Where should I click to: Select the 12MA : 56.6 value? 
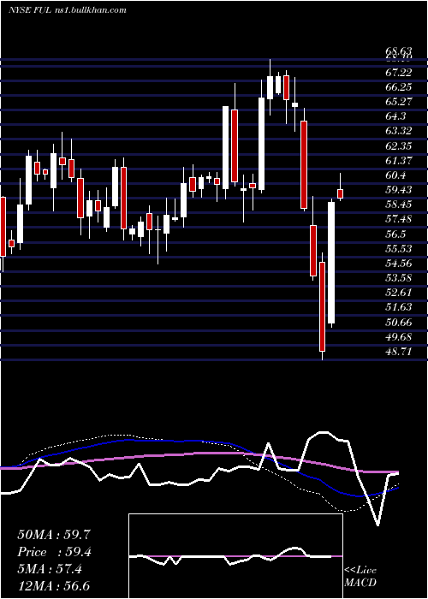54,586
